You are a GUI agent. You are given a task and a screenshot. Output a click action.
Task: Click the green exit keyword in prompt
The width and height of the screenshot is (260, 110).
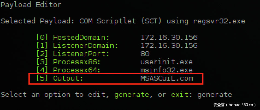pyautogui.click(x=179, y=95)
